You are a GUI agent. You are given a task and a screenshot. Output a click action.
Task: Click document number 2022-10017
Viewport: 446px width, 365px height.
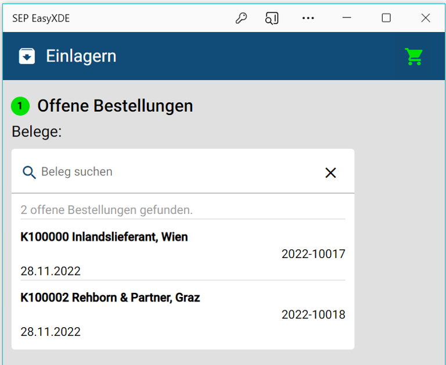[x=313, y=254]
